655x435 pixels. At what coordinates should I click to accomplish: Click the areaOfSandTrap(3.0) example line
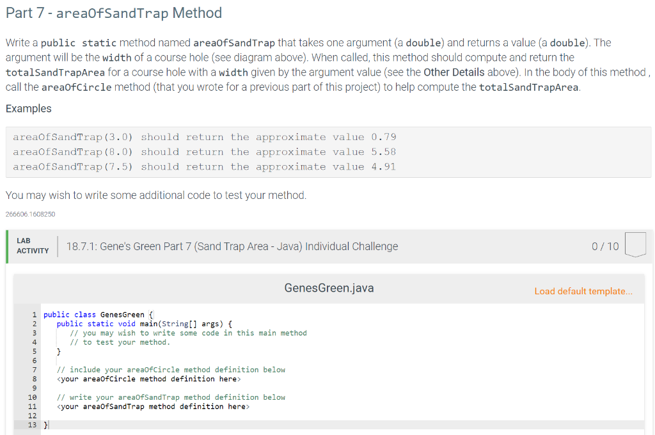click(x=204, y=137)
